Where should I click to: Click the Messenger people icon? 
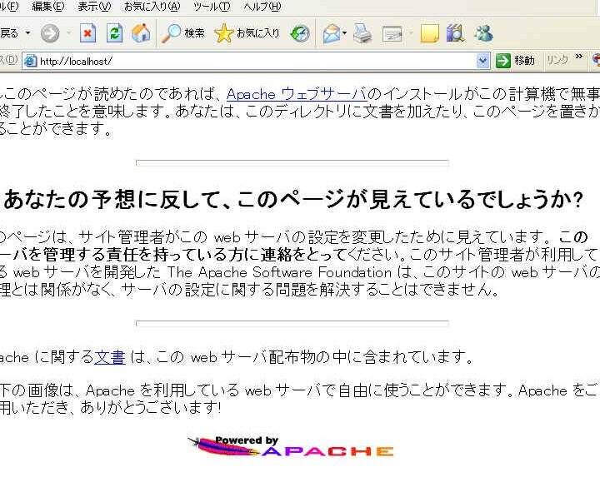[x=482, y=33]
